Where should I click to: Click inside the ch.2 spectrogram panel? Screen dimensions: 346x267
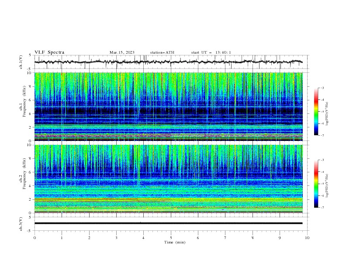click(168, 179)
